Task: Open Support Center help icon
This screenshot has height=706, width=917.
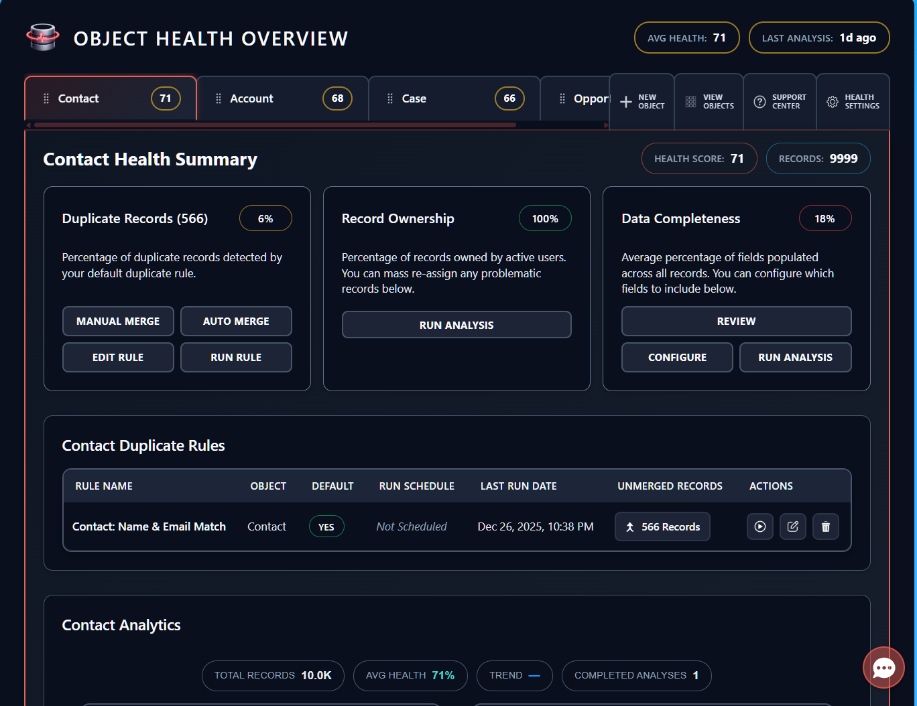Action: tap(759, 102)
